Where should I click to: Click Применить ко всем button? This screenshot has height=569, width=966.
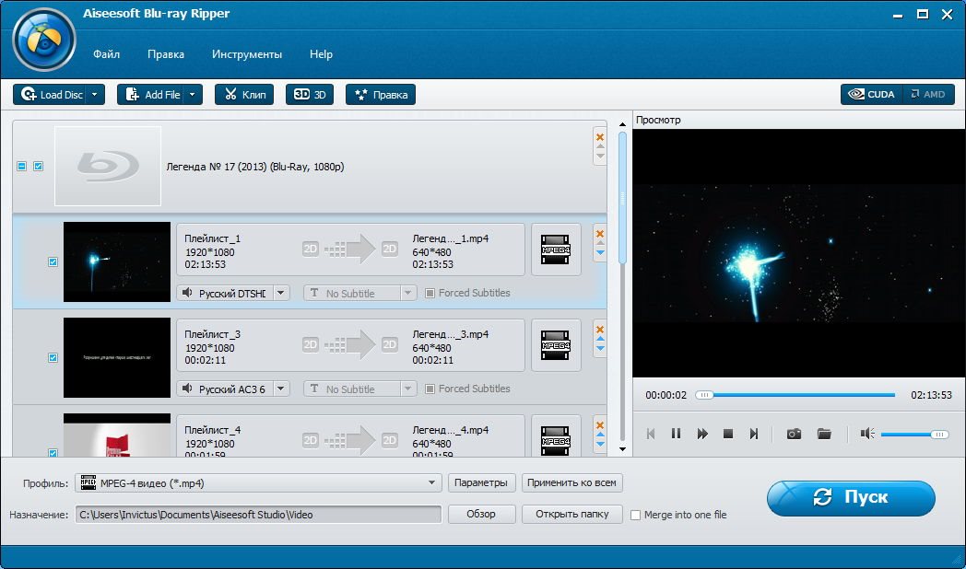click(x=571, y=482)
